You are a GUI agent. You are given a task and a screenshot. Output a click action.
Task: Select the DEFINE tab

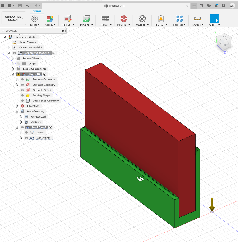point(37,12)
